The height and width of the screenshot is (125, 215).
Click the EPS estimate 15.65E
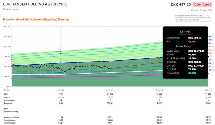coord(159,95)
